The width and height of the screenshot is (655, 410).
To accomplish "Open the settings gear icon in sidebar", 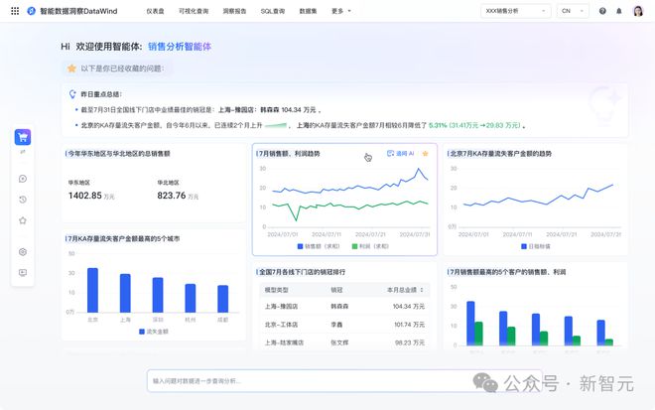I will [x=23, y=252].
